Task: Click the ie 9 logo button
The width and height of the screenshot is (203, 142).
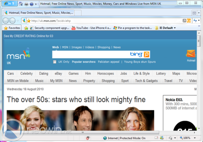Action: (x=10, y=3)
